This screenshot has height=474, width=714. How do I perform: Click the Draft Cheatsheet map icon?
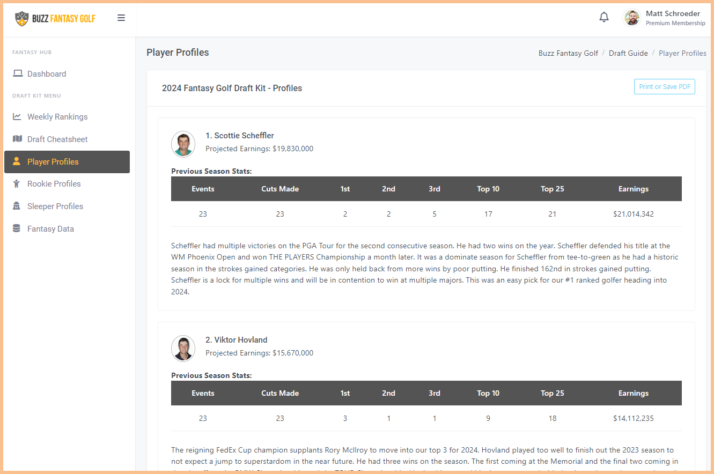17,139
